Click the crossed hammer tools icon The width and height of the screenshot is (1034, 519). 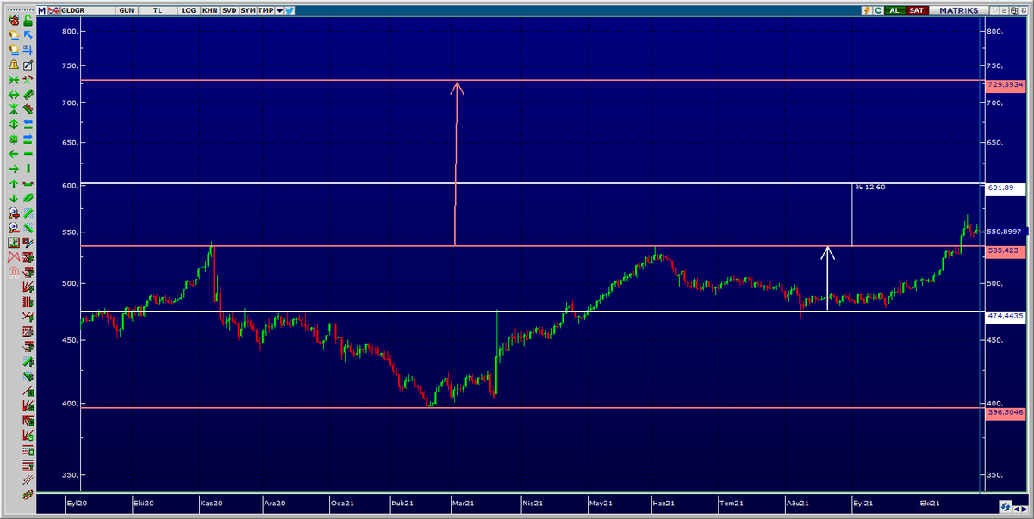pyautogui.click(x=28, y=80)
